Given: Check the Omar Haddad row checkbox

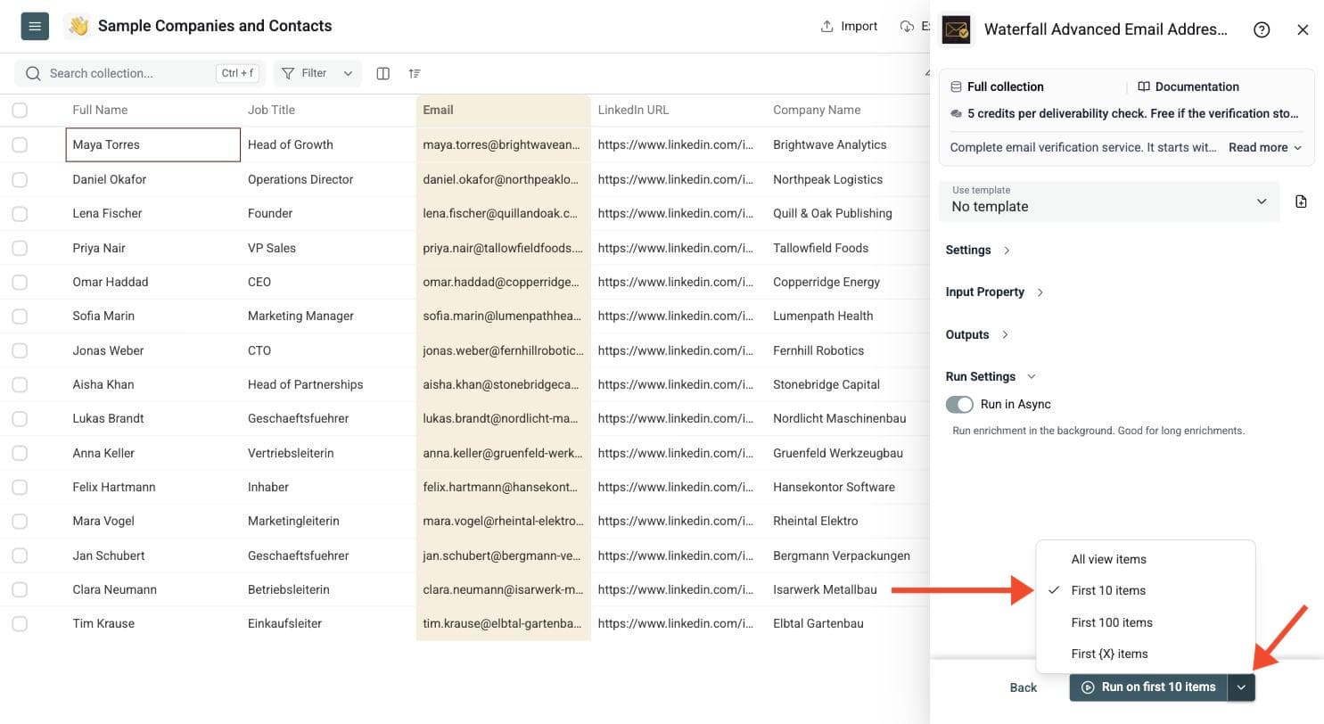Looking at the screenshot, I should coord(20,282).
